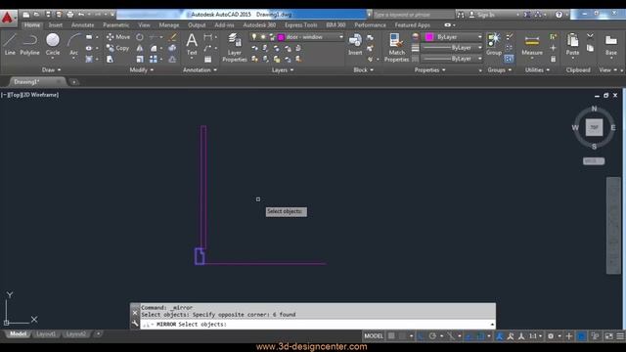
Task: Click the Erase tool icon
Action: pos(172,37)
